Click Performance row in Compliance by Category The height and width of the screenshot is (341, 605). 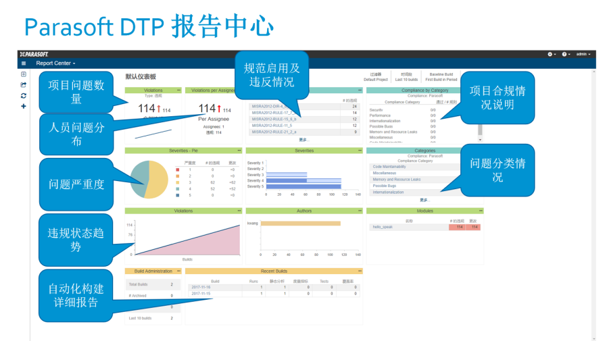pyautogui.click(x=402, y=115)
